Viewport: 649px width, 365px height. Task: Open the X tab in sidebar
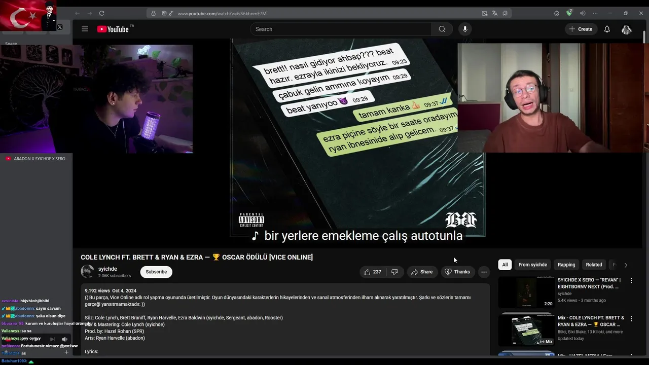tap(59, 27)
